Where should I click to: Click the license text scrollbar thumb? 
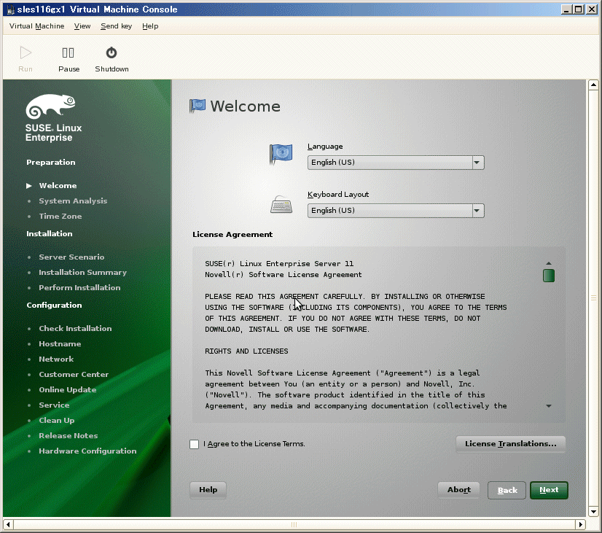[549, 276]
